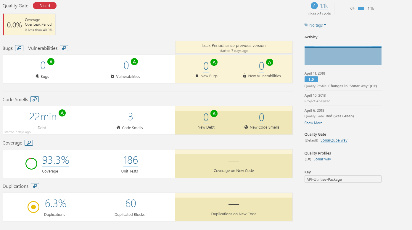Click the 'Red (was Green)' event text

pos(339,116)
